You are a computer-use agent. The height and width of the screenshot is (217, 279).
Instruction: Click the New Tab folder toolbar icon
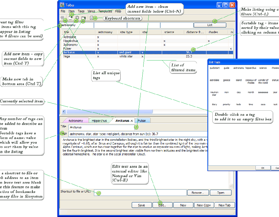point(83,18)
